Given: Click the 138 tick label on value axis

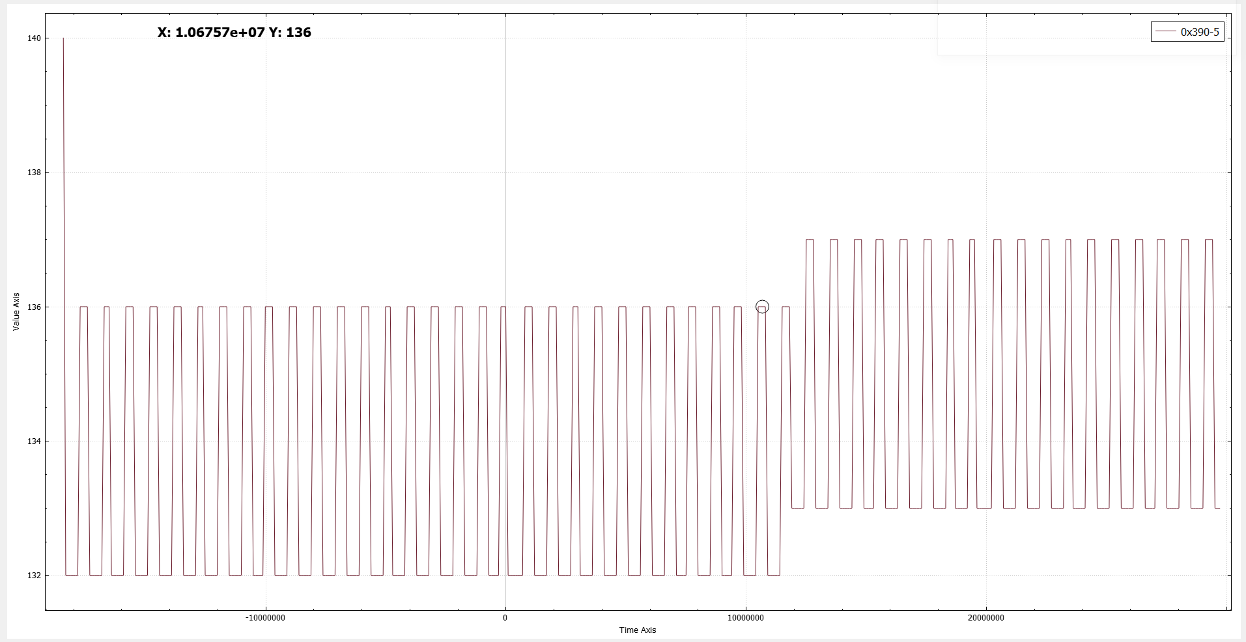Looking at the screenshot, I should [34, 173].
